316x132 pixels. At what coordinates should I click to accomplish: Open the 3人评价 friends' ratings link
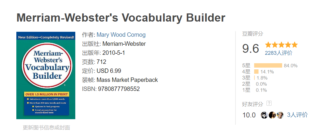point(297,115)
